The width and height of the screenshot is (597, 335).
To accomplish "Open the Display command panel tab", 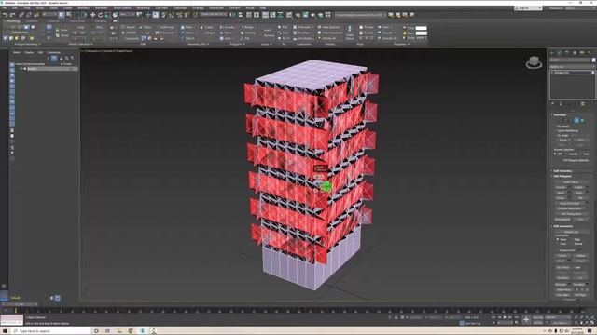I will [582, 52].
